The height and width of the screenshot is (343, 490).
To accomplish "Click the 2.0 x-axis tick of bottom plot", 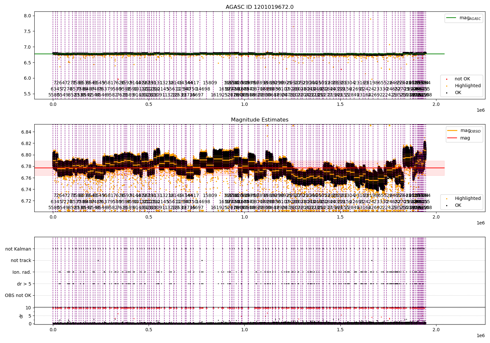I will pos(436,330).
